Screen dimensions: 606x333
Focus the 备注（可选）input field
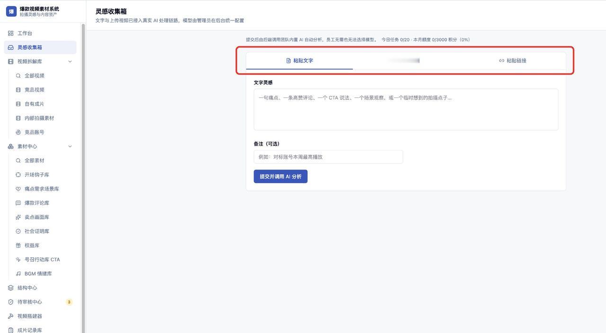click(x=328, y=157)
